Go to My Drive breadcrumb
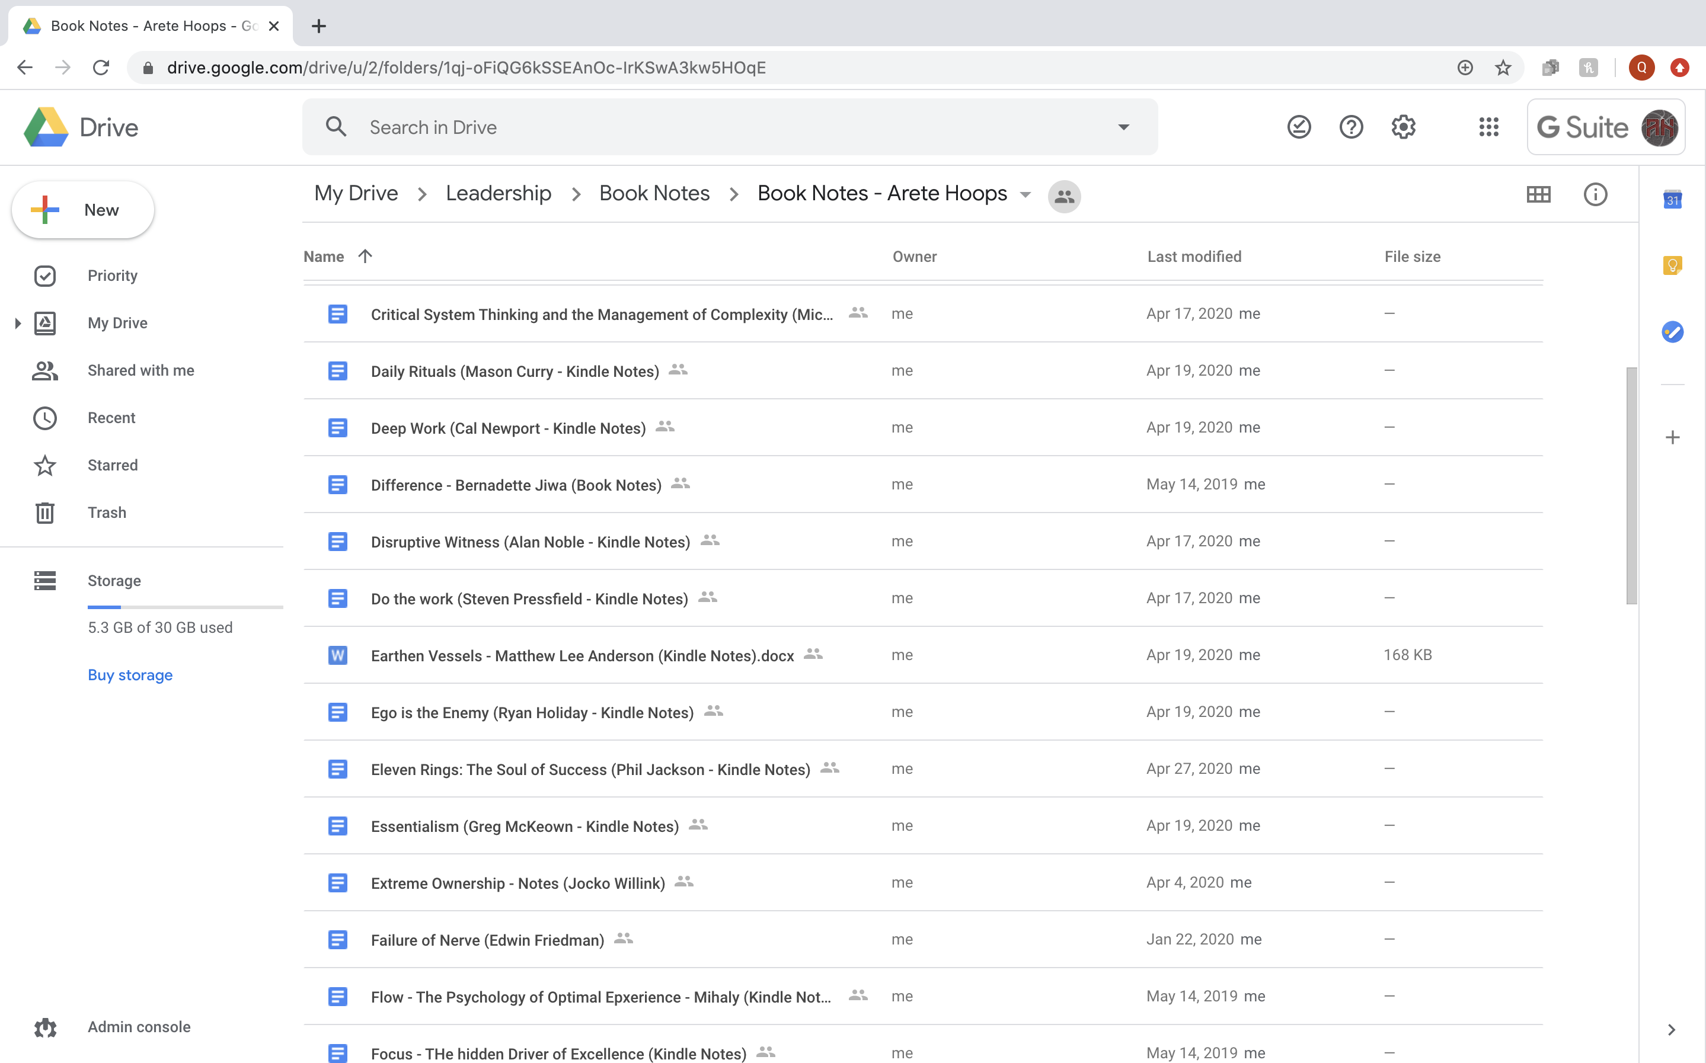 pyautogui.click(x=356, y=193)
